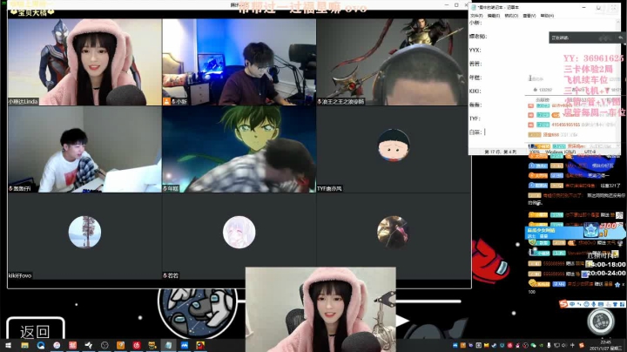Click the 返回 button in Among Us

point(35,332)
